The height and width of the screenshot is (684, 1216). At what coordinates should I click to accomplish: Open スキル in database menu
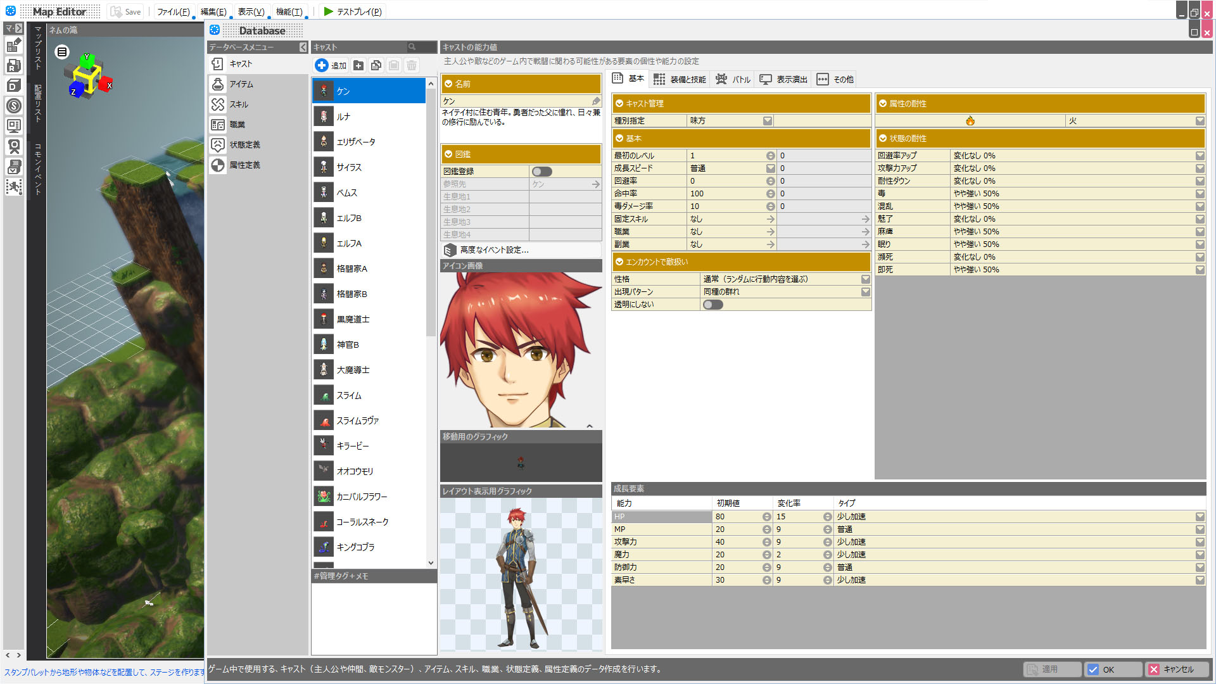click(x=239, y=104)
